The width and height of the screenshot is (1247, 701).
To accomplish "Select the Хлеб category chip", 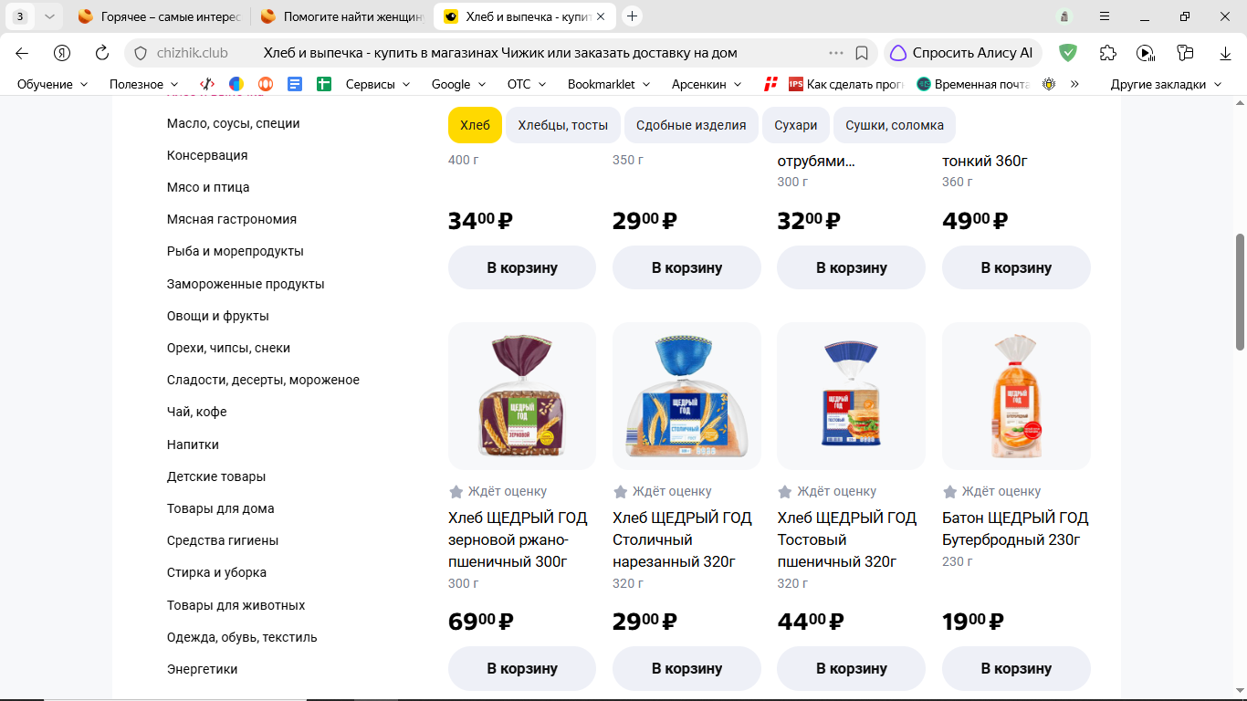I will [475, 125].
